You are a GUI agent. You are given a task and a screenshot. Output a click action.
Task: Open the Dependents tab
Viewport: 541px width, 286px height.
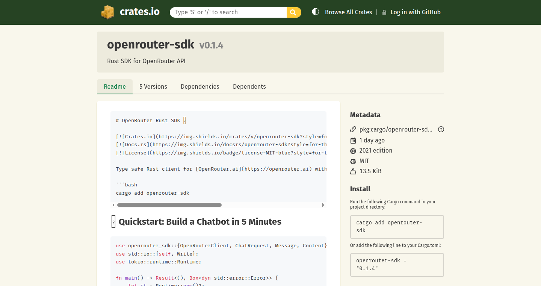[x=249, y=86]
